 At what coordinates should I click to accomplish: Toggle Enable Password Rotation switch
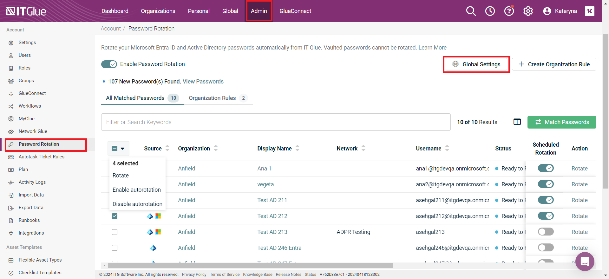(x=109, y=64)
